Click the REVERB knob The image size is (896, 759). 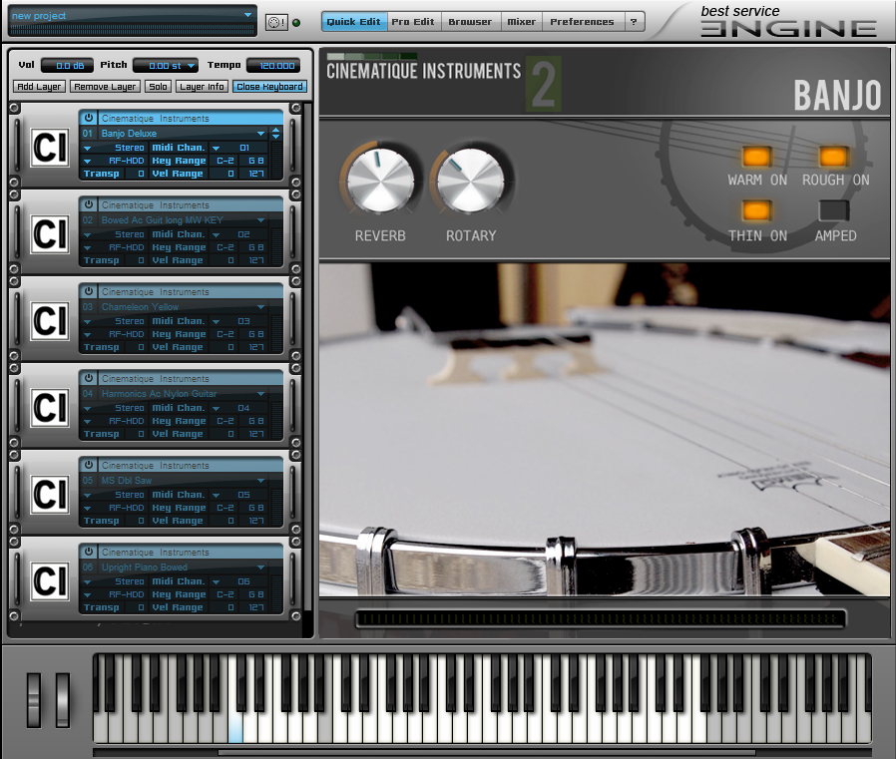380,181
